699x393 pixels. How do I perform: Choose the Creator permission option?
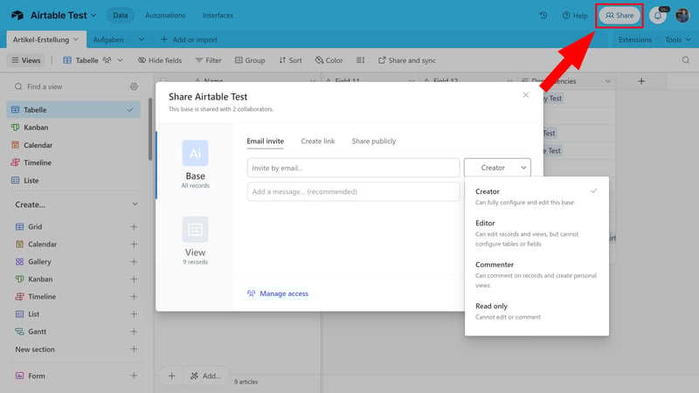click(x=536, y=196)
